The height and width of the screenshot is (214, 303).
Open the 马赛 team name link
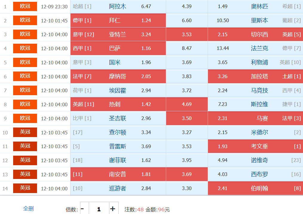pyautogui.click(x=262, y=118)
